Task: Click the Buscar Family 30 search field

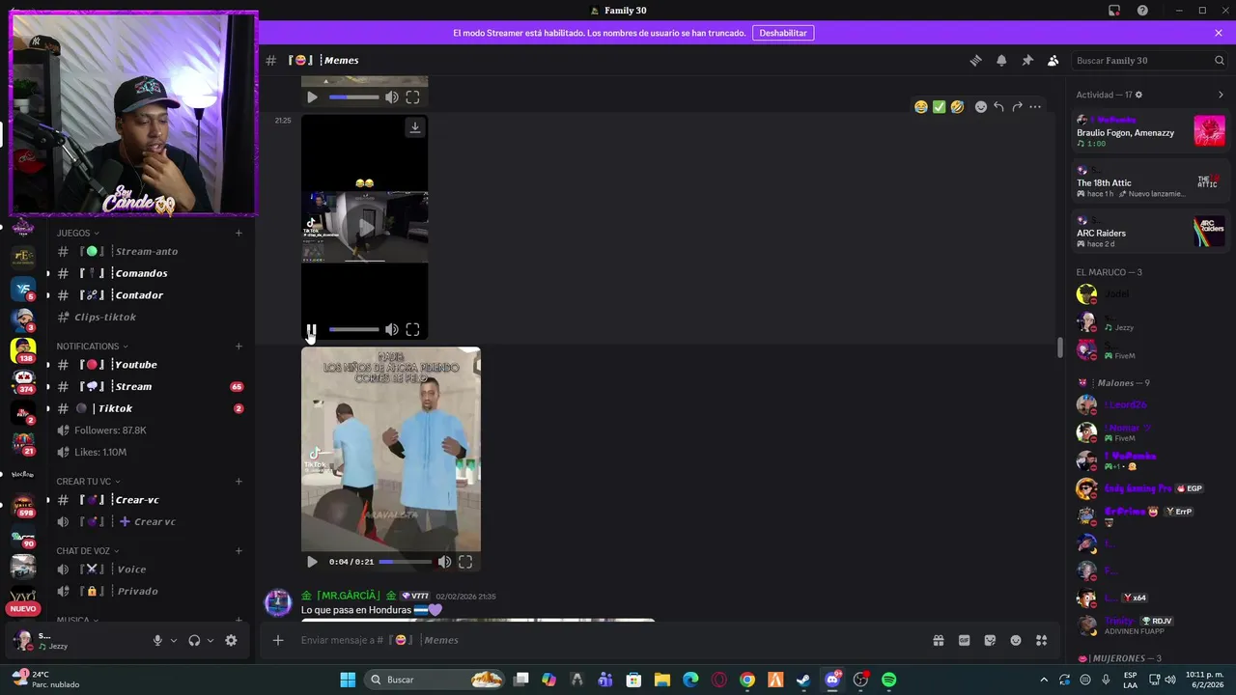Action: tap(1149, 60)
